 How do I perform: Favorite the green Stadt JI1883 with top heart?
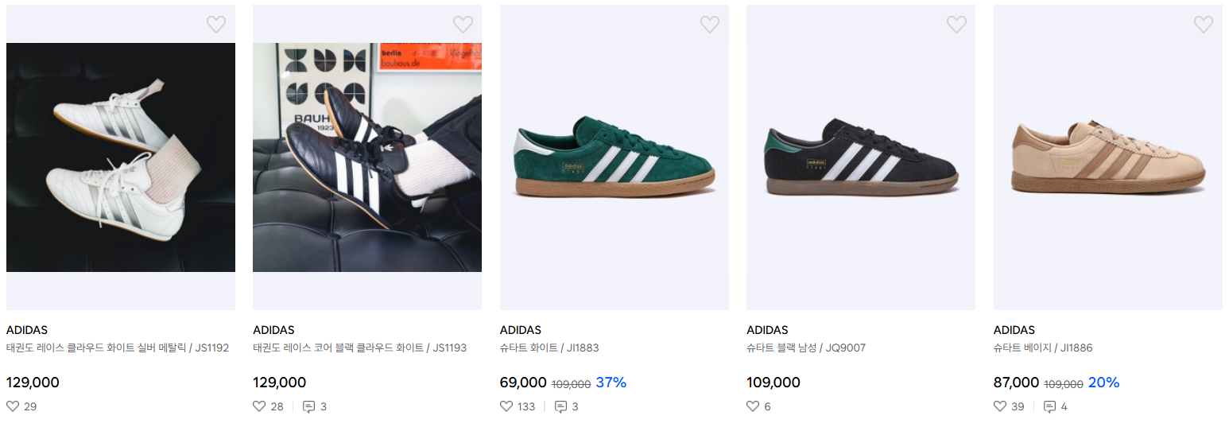point(710,25)
